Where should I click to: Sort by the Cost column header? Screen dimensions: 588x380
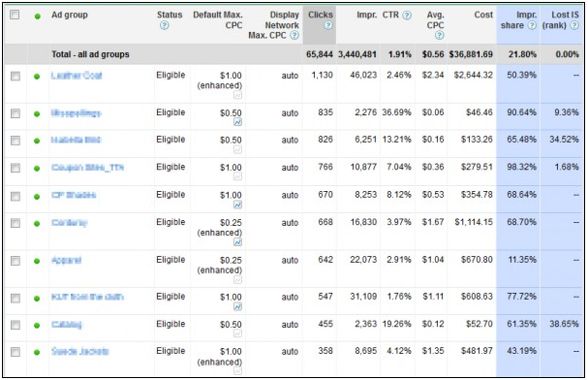click(x=483, y=15)
